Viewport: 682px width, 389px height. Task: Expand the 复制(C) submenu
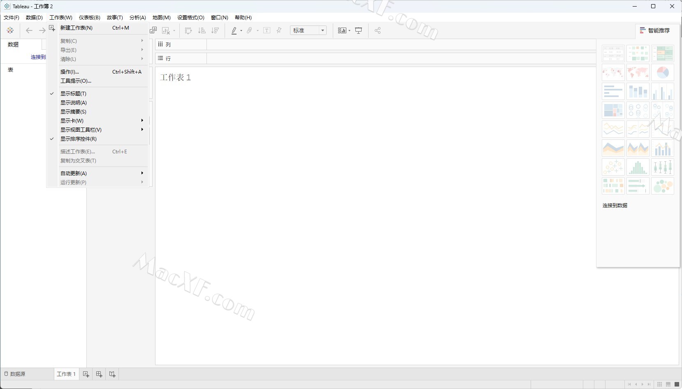click(x=97, y=41)
